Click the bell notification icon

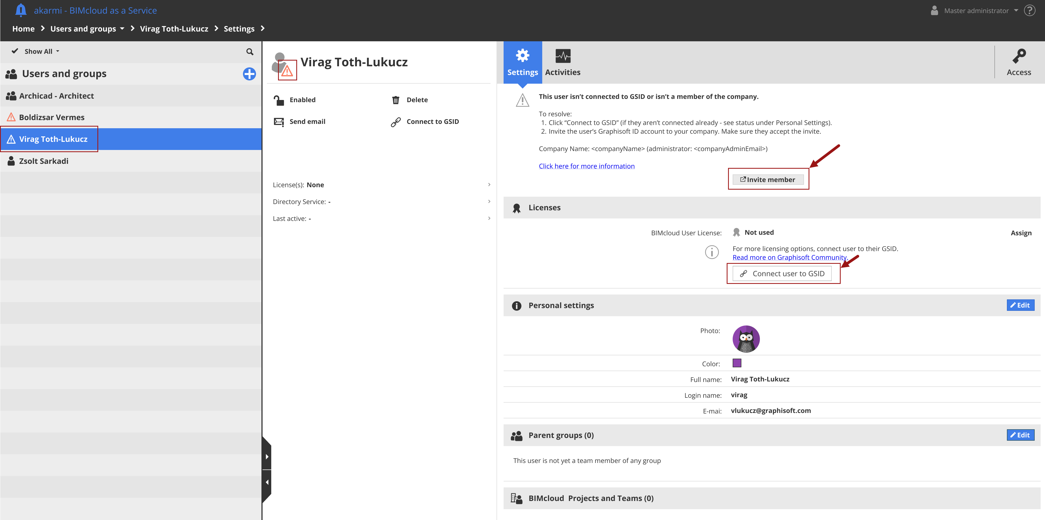pyautogui.click(x=21, y=10)
